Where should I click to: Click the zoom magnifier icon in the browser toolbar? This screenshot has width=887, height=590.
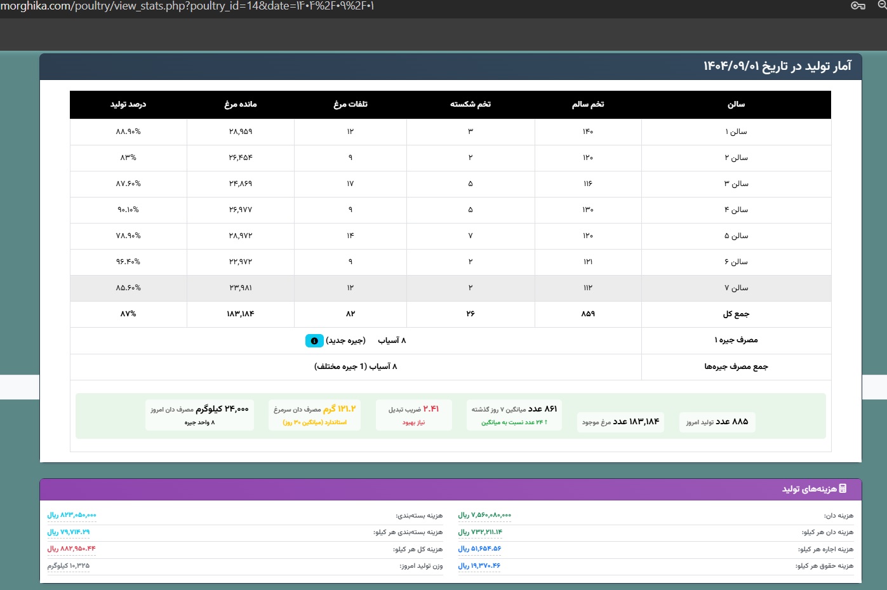tap(883, 6)
